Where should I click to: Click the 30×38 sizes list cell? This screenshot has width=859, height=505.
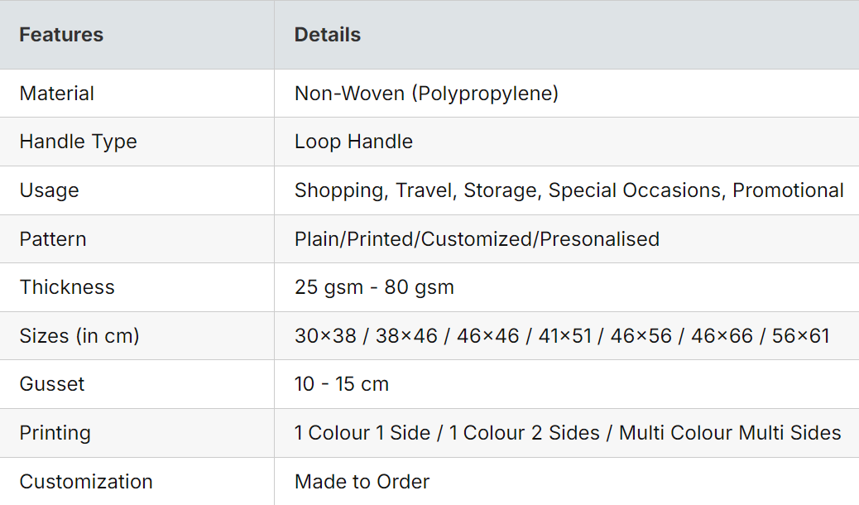tap(561, 336)
